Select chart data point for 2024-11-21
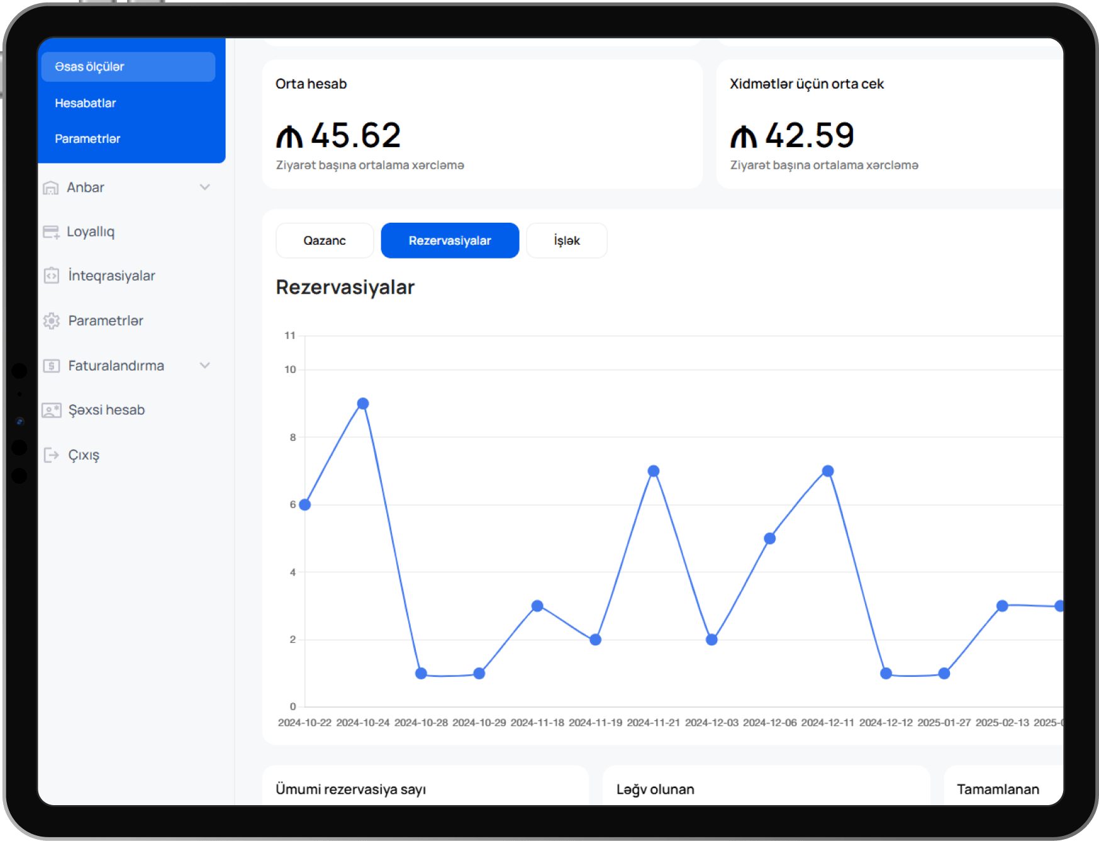The height and width of the screenshot is (841, 1099). pyautogui.click(x=654, y=471)
